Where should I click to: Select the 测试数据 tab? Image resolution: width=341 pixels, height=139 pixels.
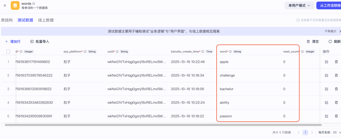point(25,20)
